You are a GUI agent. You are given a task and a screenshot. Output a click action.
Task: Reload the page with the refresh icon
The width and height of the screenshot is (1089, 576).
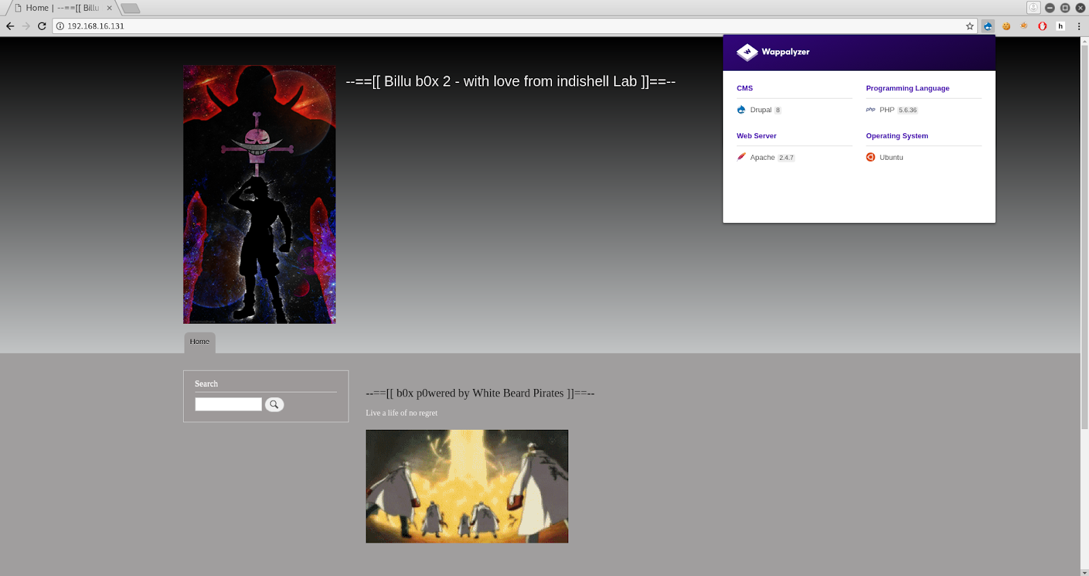(x=42, y=26)
